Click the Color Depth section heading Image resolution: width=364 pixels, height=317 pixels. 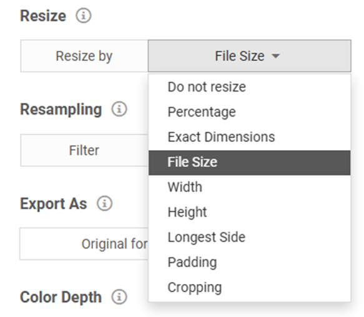coord(61,297)
